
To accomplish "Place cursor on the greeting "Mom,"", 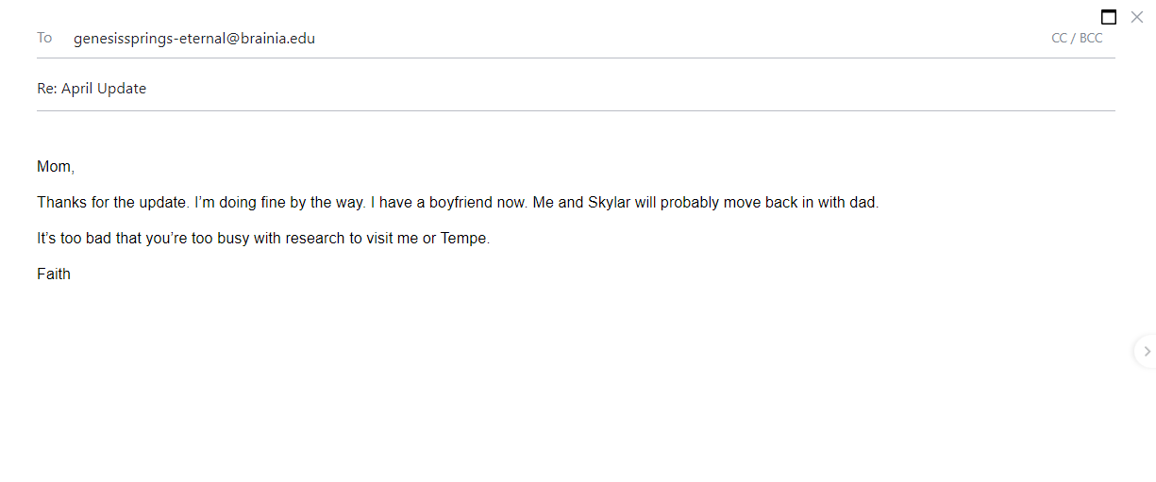I will tap(56, 167).
